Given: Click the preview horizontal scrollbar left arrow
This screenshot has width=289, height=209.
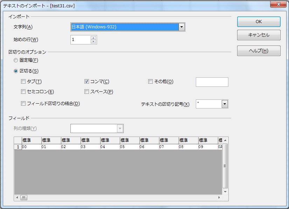Looking at the screenshot, I should click(17, 197).
